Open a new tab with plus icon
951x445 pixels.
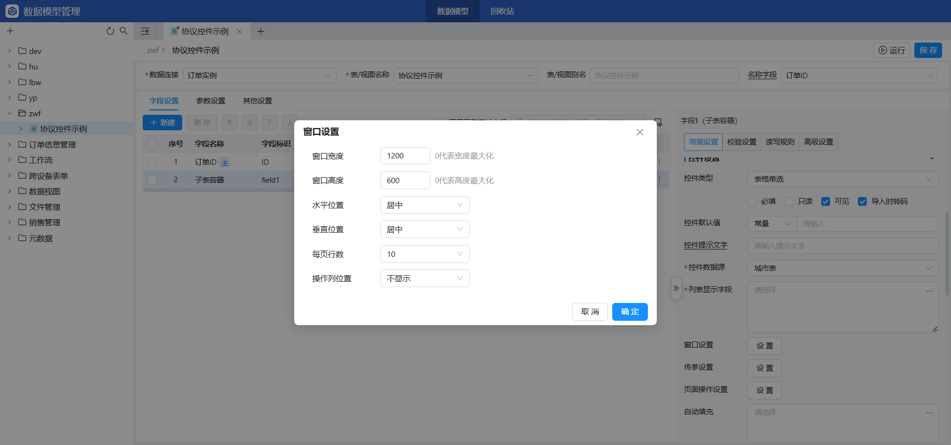tap(261, 31)
